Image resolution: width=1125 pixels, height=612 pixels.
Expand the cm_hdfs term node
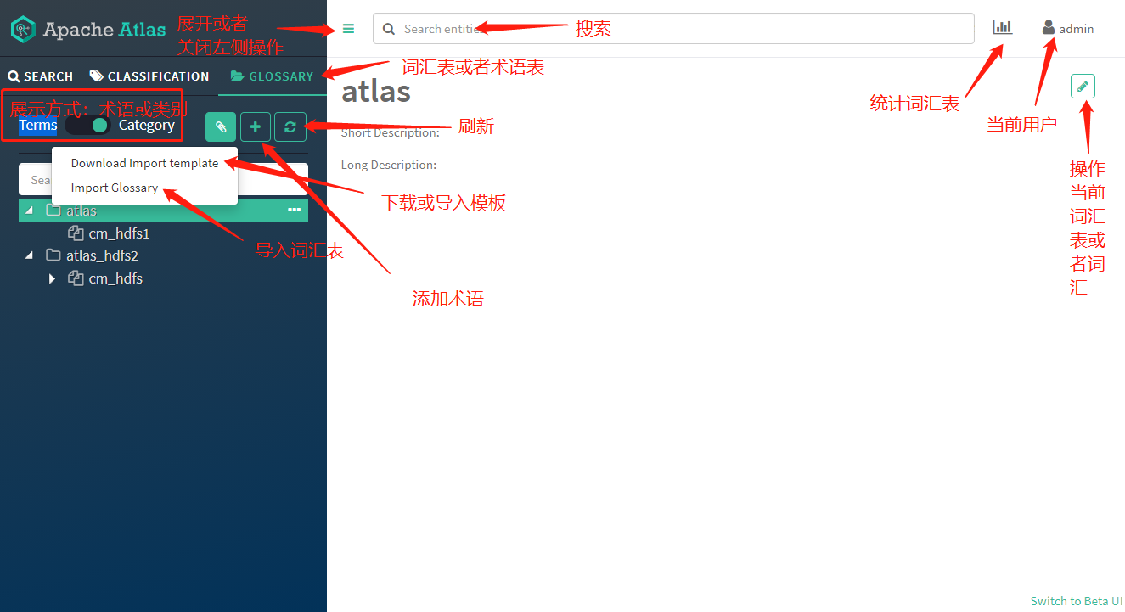[52, 278]
